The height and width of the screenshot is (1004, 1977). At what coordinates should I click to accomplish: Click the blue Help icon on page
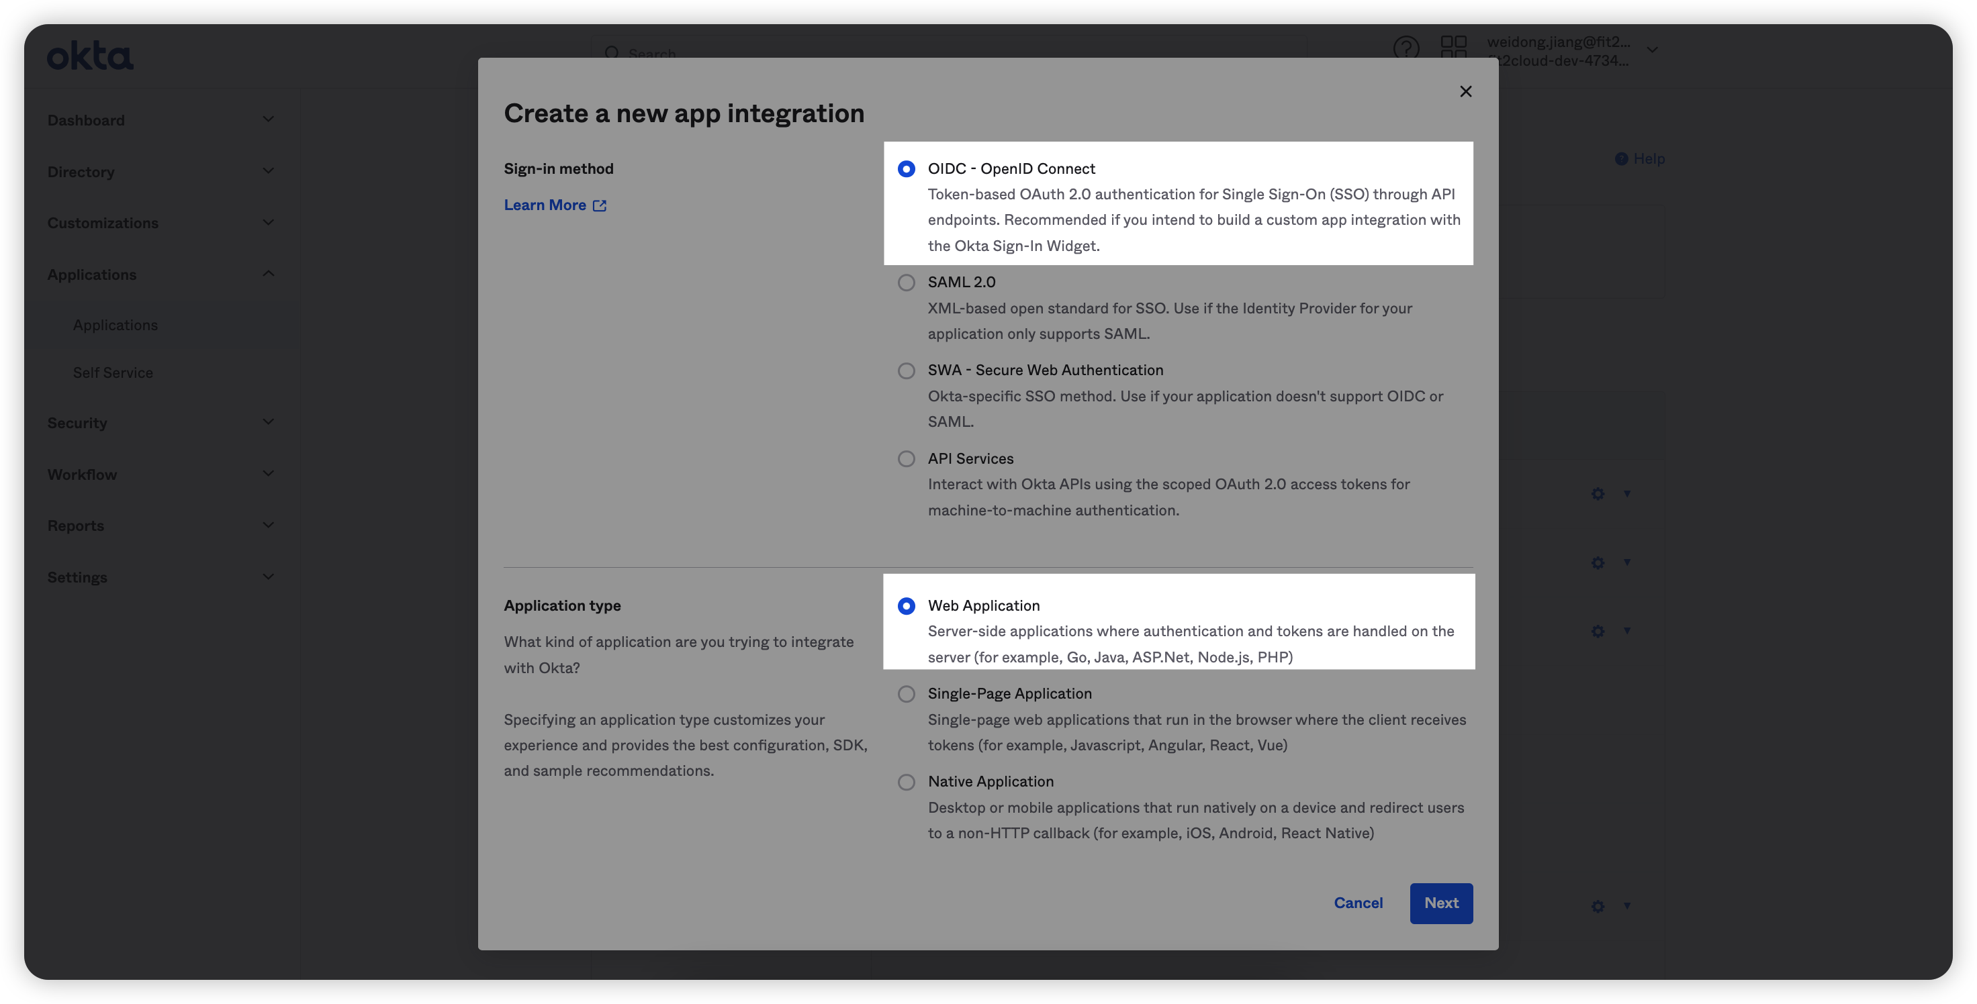(1621, 159)
